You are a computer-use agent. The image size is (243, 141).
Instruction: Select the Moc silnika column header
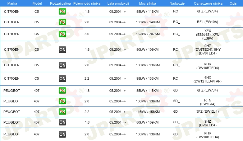148,3
